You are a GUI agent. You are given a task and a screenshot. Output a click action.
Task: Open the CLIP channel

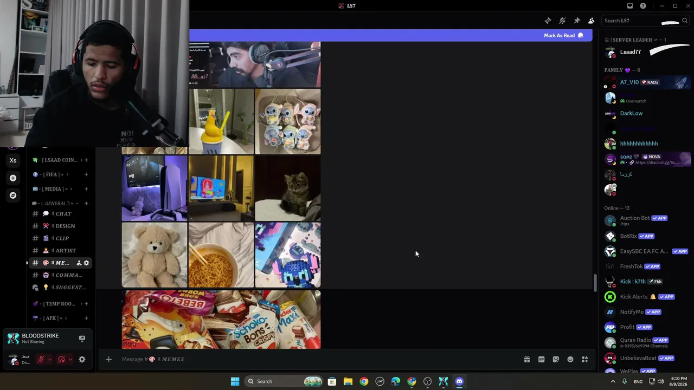tap(61, 238)
